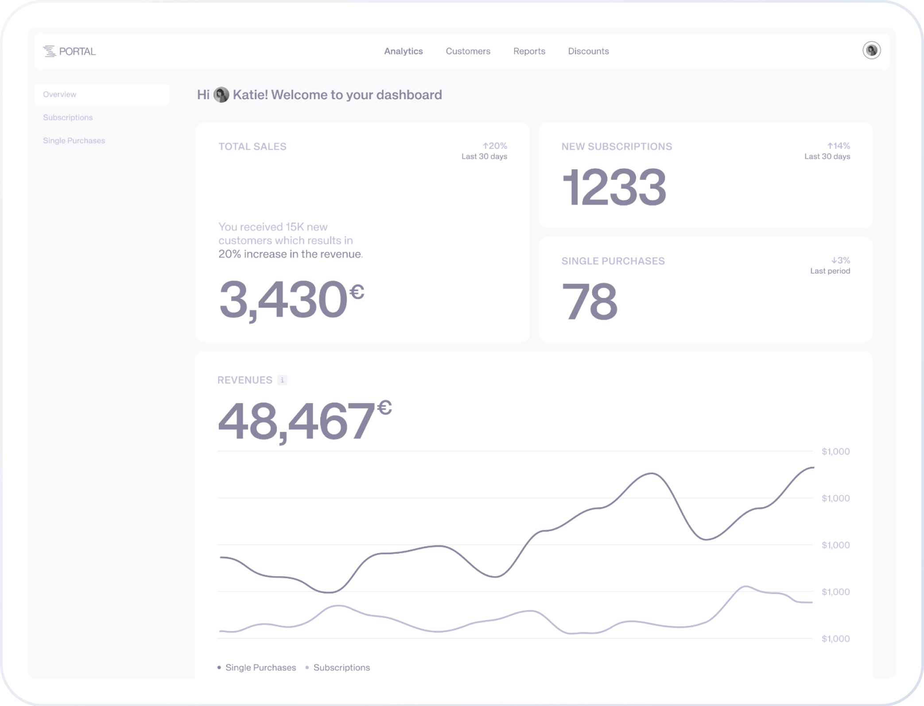This screenshot has height=706, width=924.
Task: Open Subscriptions in the sidebar
Action: [x=68, y=117]
